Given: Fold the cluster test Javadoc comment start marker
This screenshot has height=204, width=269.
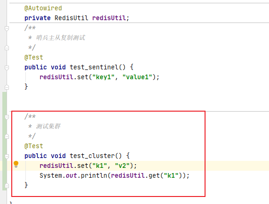Looking at the screenshot, I should [x=7, y=117].
